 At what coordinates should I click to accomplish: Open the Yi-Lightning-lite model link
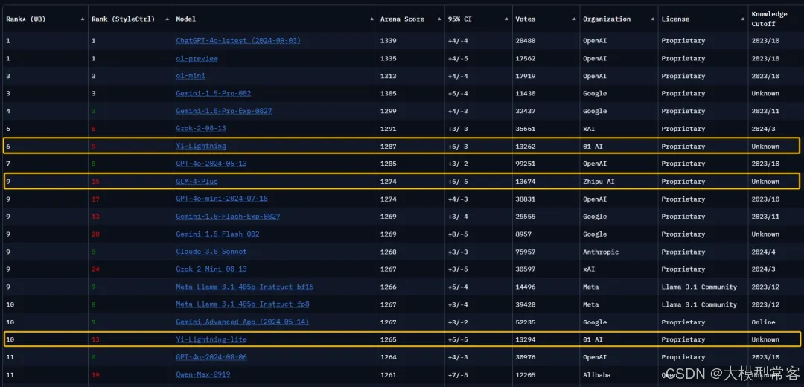(x=211, y=339)
